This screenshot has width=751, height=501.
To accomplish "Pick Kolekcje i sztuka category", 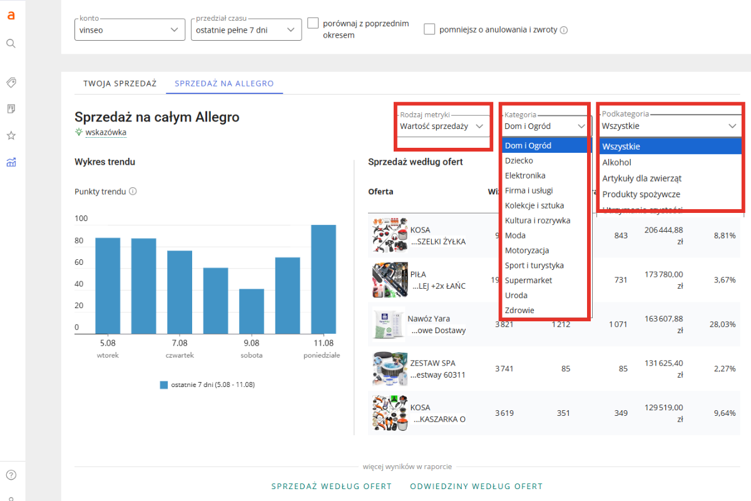I will [x=544, y=205].
